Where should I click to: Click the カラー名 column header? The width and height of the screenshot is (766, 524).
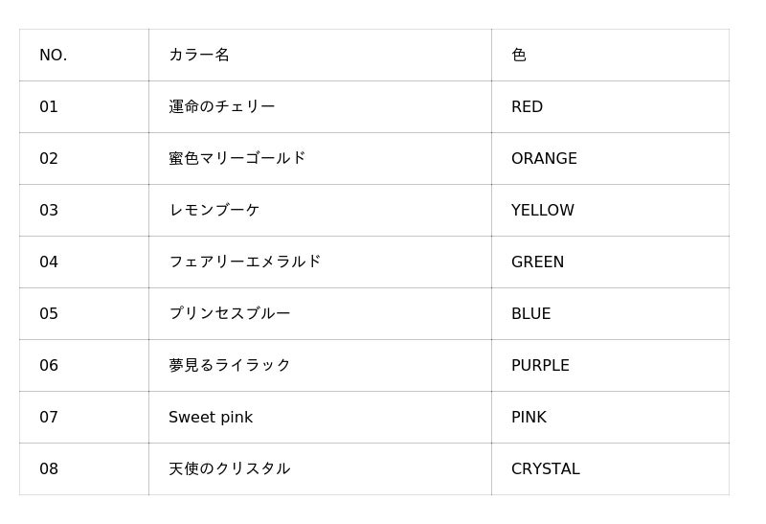[199, 56]
